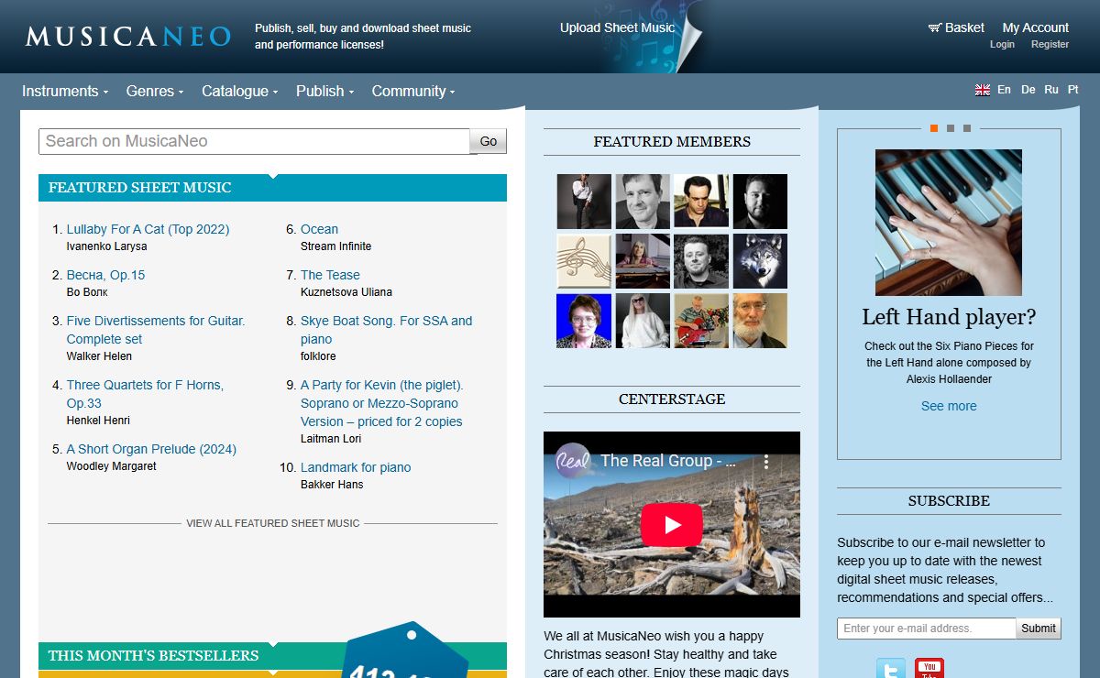Expand the Community menu
The width and height of the screenshot is (1100, 678).
(413, 91)
